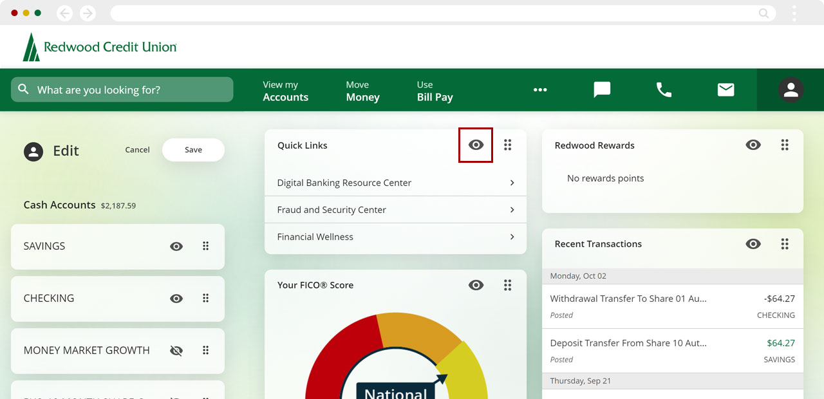Click the -$64.27 withdrawal amount

click(x=779, y=299)
